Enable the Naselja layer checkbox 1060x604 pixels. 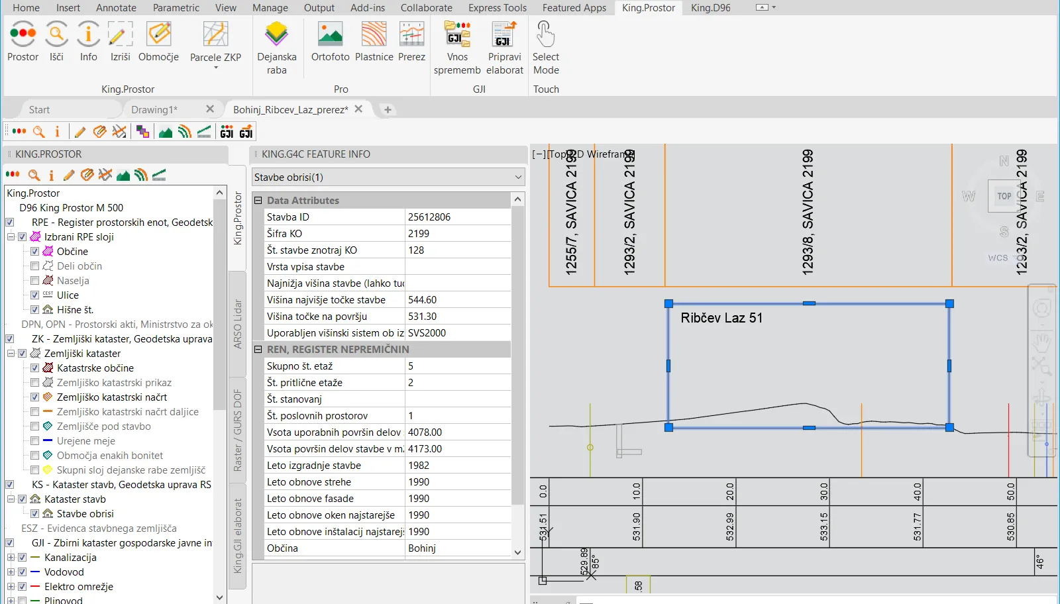click(35, 281)
